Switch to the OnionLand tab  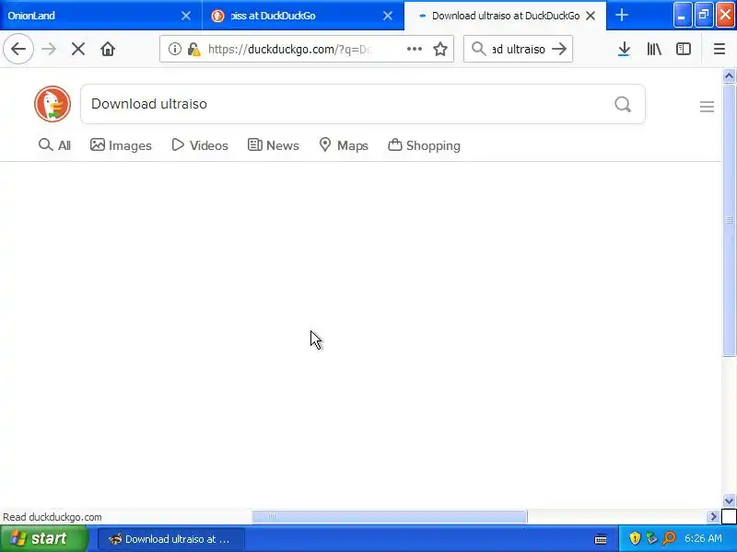(x=100, y=16)
